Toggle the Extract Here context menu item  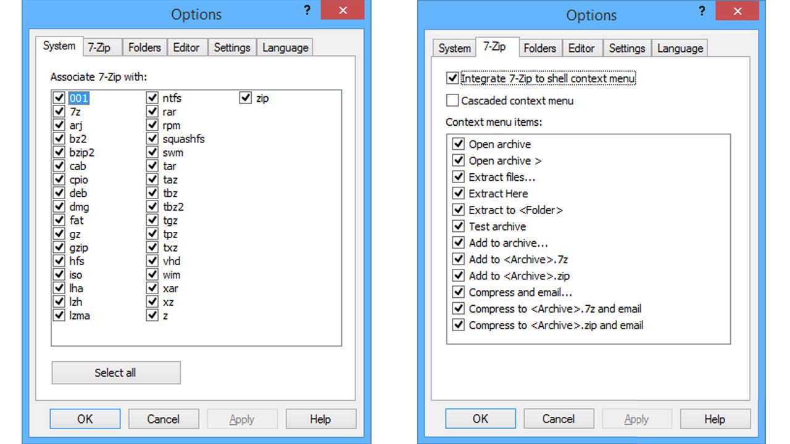tap(458, 194)
